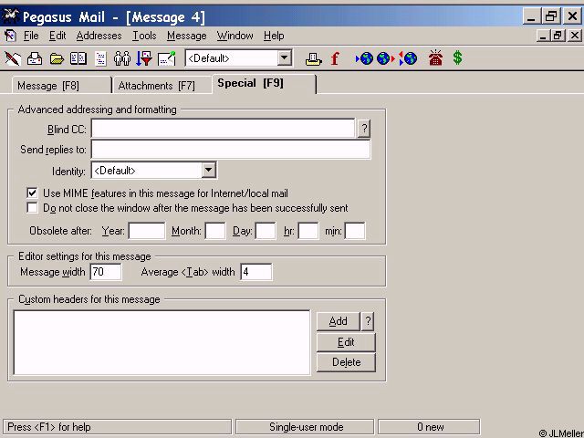Open the new mail folder mailbox icon
Viewport: 584px width, 438px height.
pos(35,58)
